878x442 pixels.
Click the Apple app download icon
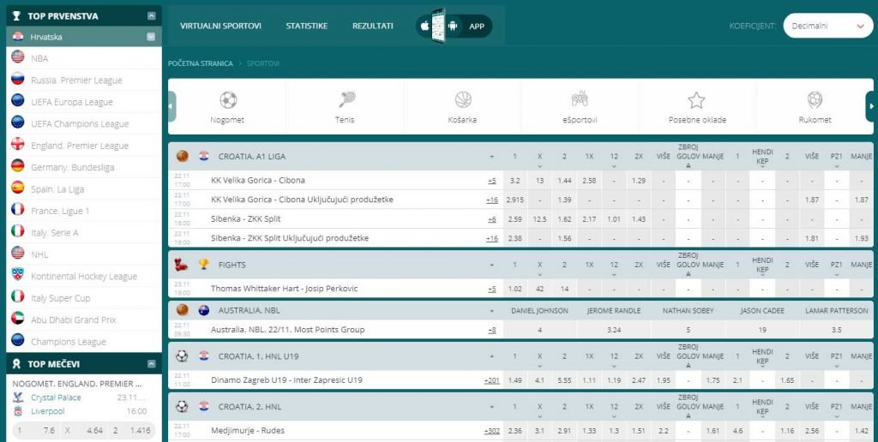[424, 26]
